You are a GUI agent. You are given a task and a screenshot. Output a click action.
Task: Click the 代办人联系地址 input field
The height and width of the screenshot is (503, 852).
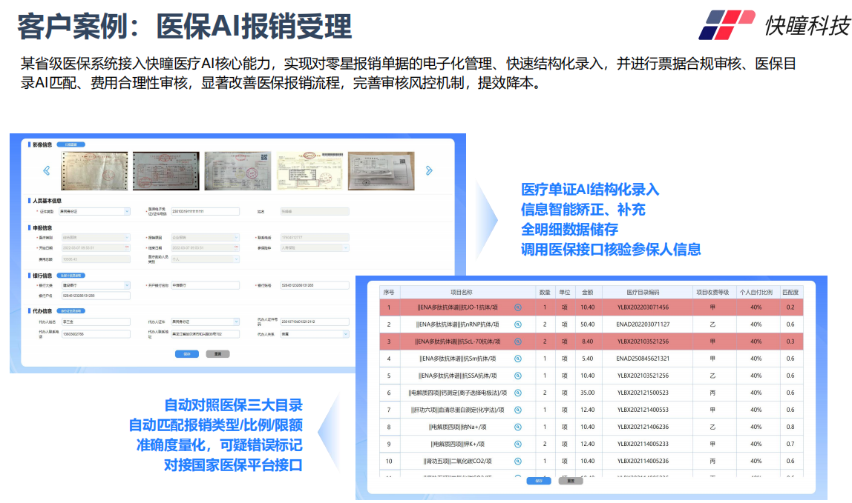point(206,334)
